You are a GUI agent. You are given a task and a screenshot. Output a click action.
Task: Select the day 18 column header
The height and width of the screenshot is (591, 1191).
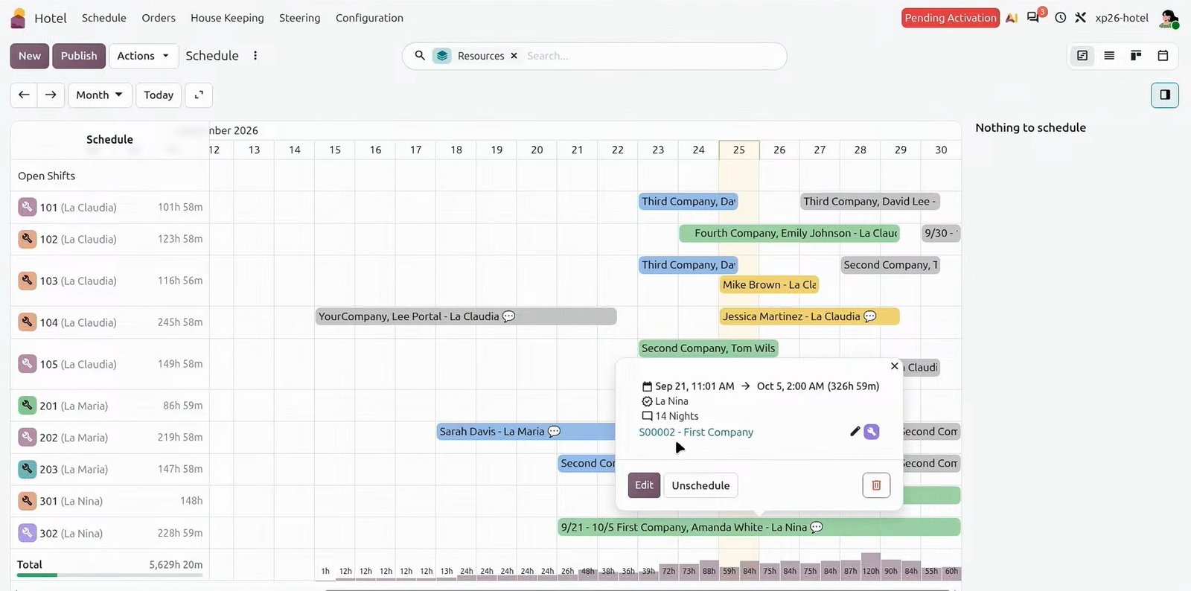click(456, 150)
